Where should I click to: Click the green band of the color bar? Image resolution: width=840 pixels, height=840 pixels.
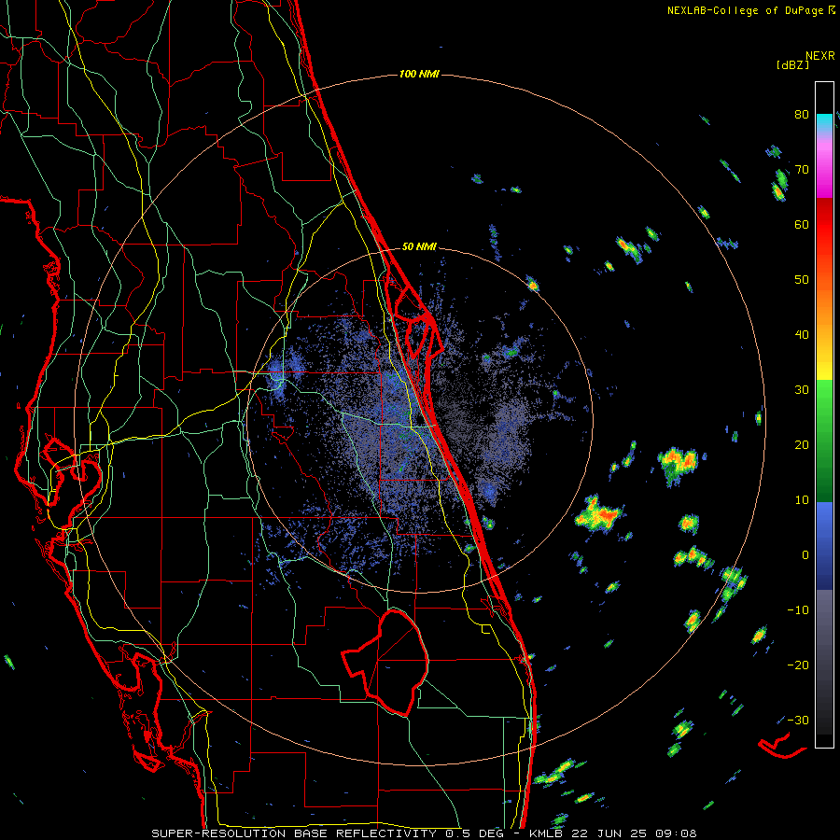[x=824, y=441]
